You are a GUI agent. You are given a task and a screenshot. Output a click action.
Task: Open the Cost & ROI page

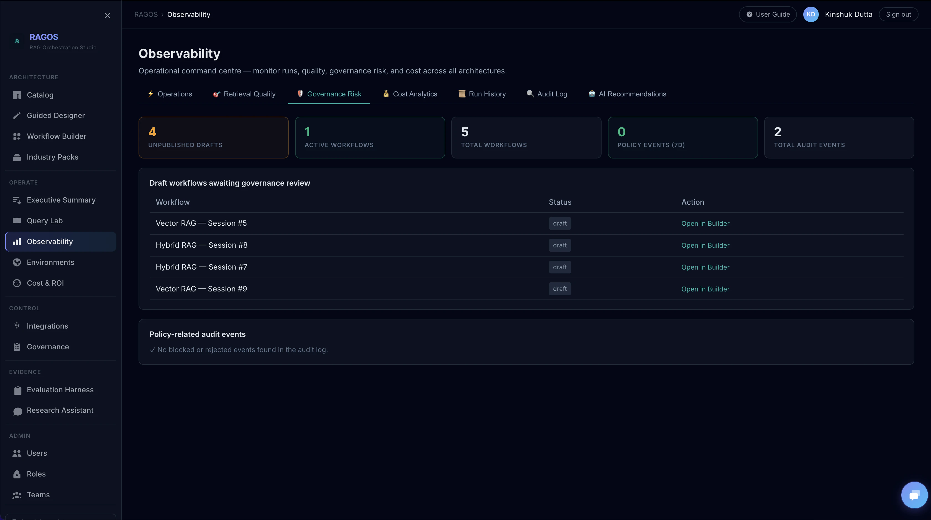click(x=45, y=283)
